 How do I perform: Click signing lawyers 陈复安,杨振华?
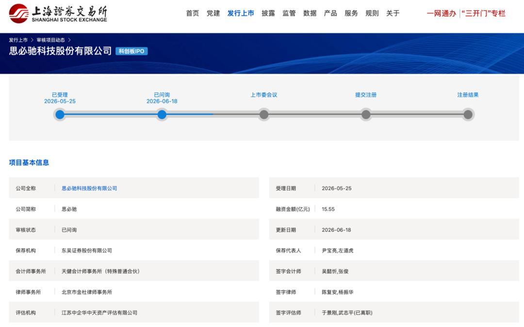click(338, 292)
